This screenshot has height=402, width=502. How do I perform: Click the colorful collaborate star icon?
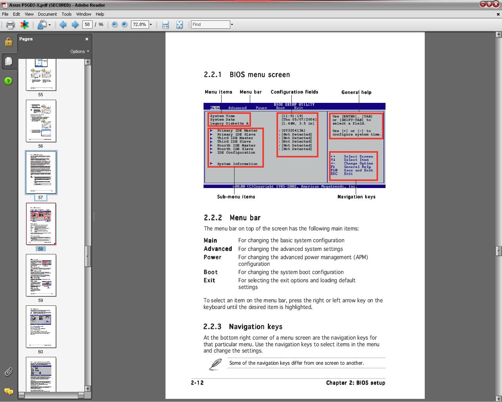pos(24,25)
